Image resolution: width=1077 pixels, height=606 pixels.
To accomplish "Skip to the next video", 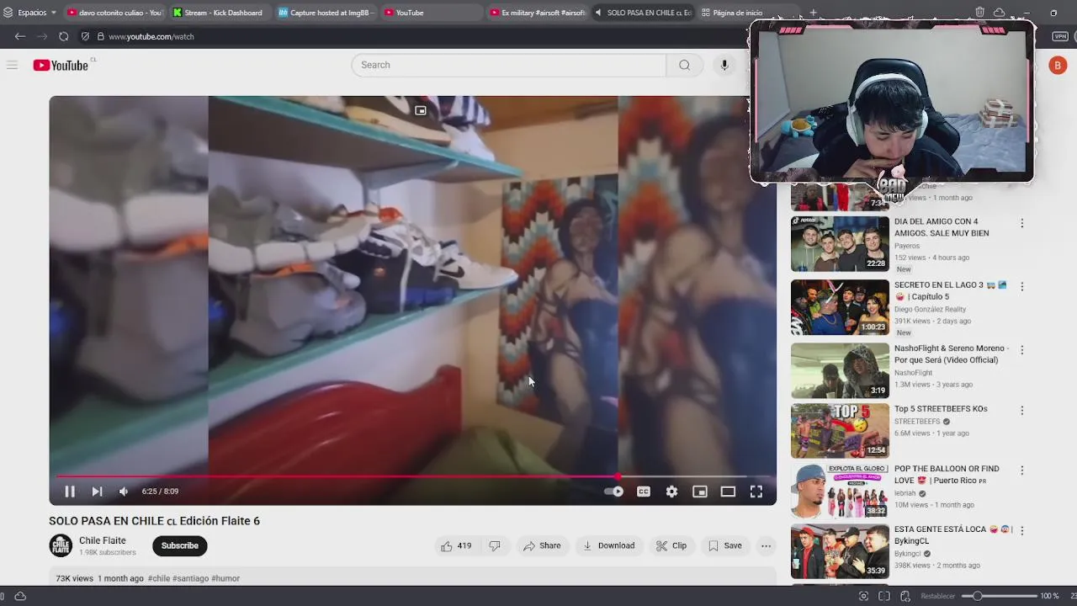I will click(97, 492).
